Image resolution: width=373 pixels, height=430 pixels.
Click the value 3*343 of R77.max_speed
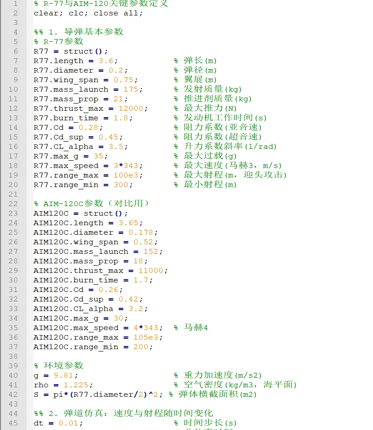coord(126,166)
